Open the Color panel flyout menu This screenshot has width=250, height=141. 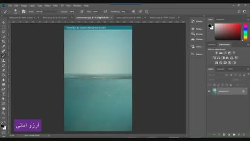pyautogui.click(x=248, y=20)
